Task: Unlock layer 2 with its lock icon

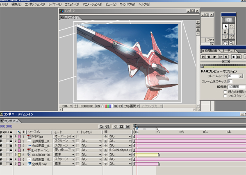Action: 11,141
